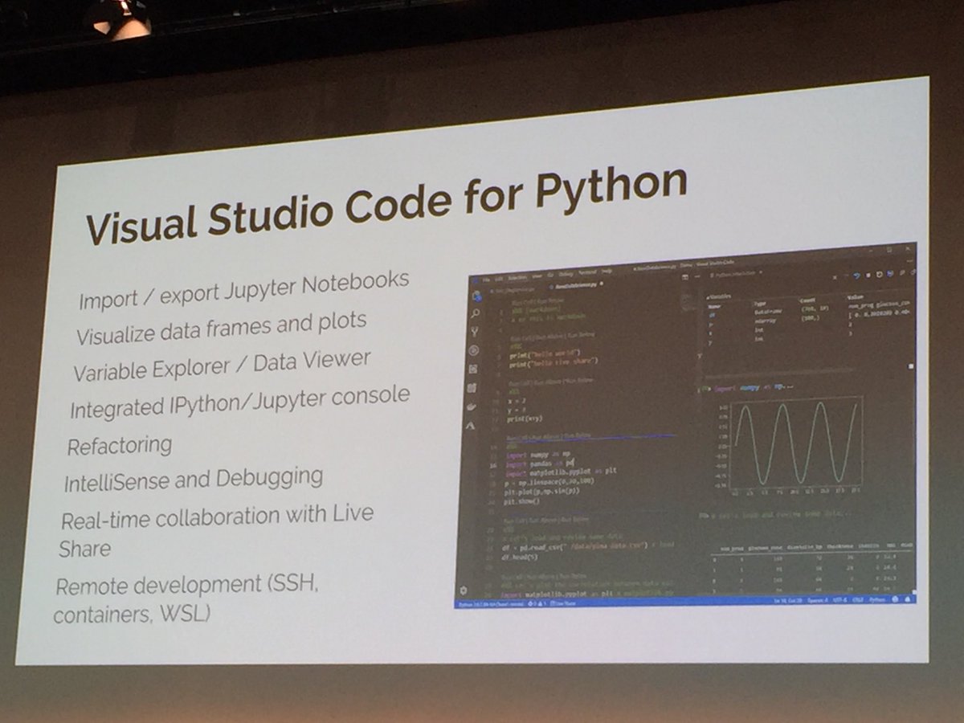Open the File menu

pos(486,280)
